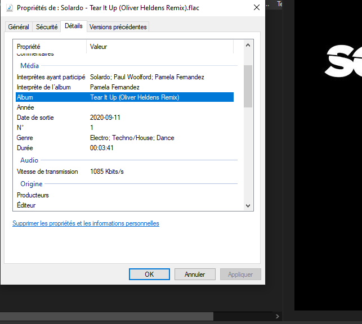The width and height of the screenshot is (362, 324).
Task: Open the Général tab
Action: tap(19, 27)
